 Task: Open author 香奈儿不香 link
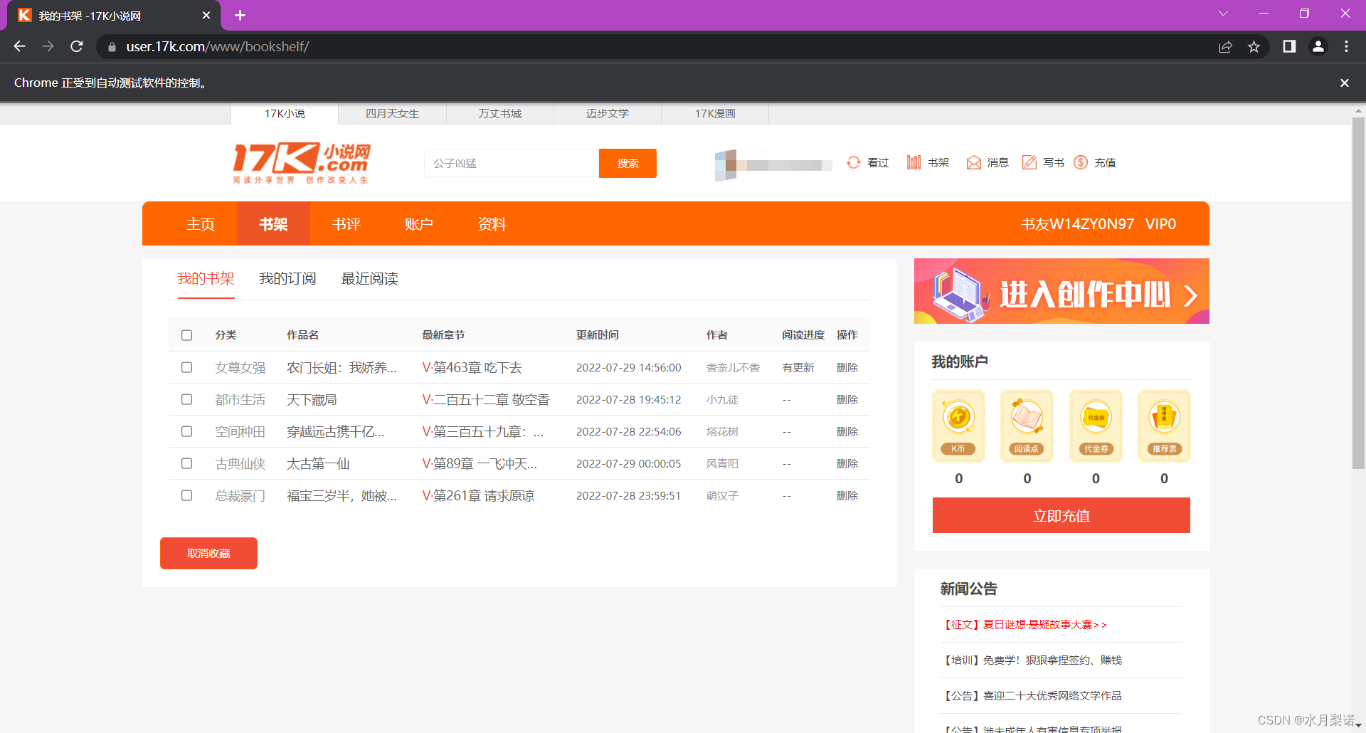pyautogui.click(x=733, y=367)
